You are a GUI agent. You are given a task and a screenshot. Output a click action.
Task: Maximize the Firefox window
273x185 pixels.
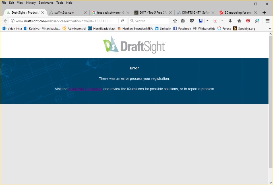click(256, 4)
